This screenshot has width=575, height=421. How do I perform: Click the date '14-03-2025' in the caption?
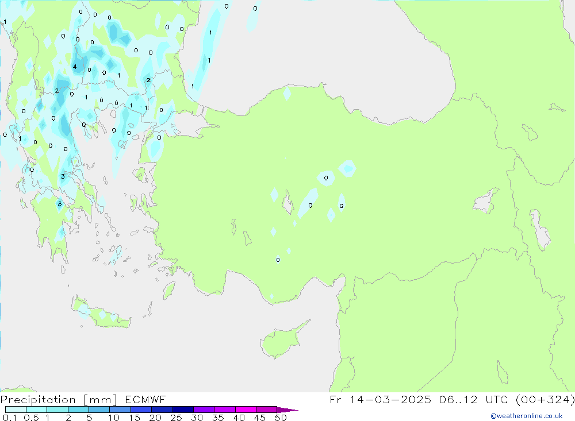(x=390, y=399)
